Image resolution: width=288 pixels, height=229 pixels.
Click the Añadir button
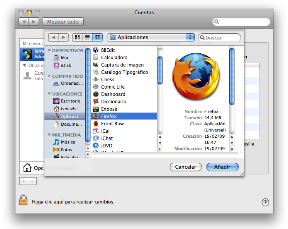click(222, 167)
